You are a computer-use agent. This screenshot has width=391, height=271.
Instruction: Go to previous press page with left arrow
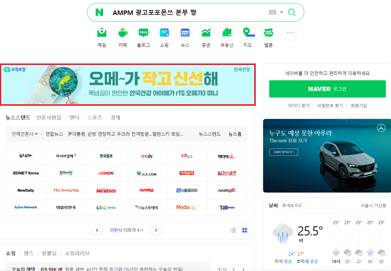[x=97, y=230]
